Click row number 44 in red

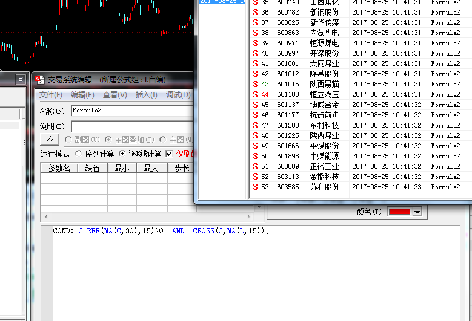pyautogui.click(x=265, y=94)
